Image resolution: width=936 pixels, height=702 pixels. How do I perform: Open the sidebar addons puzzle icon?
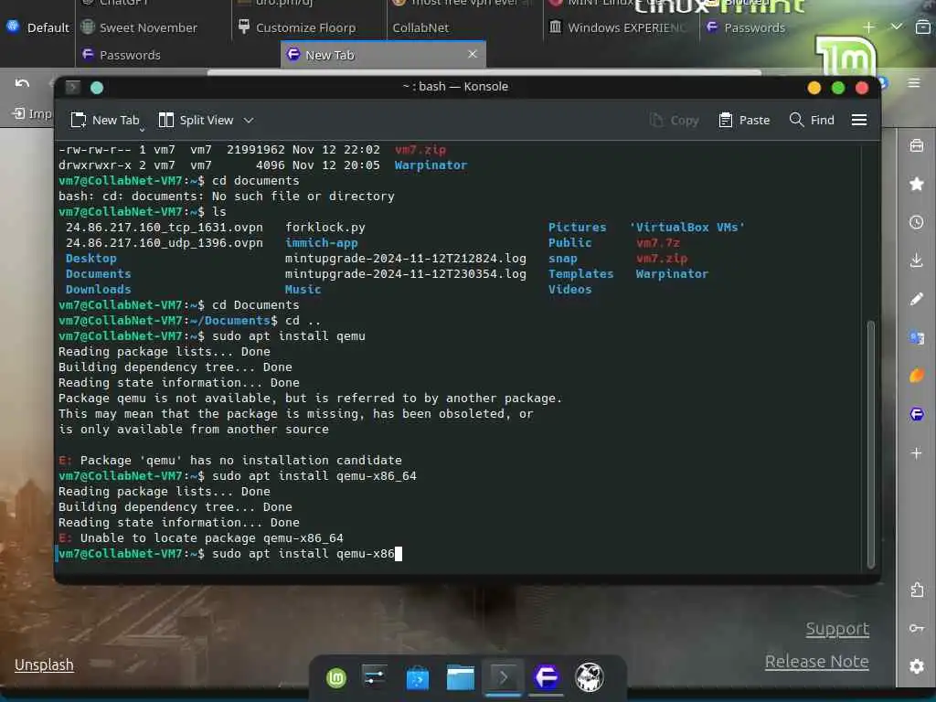pos(916,590)
